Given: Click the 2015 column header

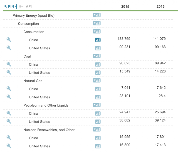Looking at the screenshot, I should point(125,6).
